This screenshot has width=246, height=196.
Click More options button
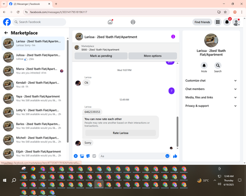pyautogui.click(x=153, y=56)
